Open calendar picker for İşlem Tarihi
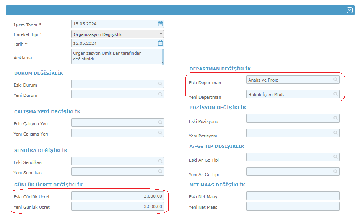Viewport: 361px width, 224px height. tap(160, 24)
